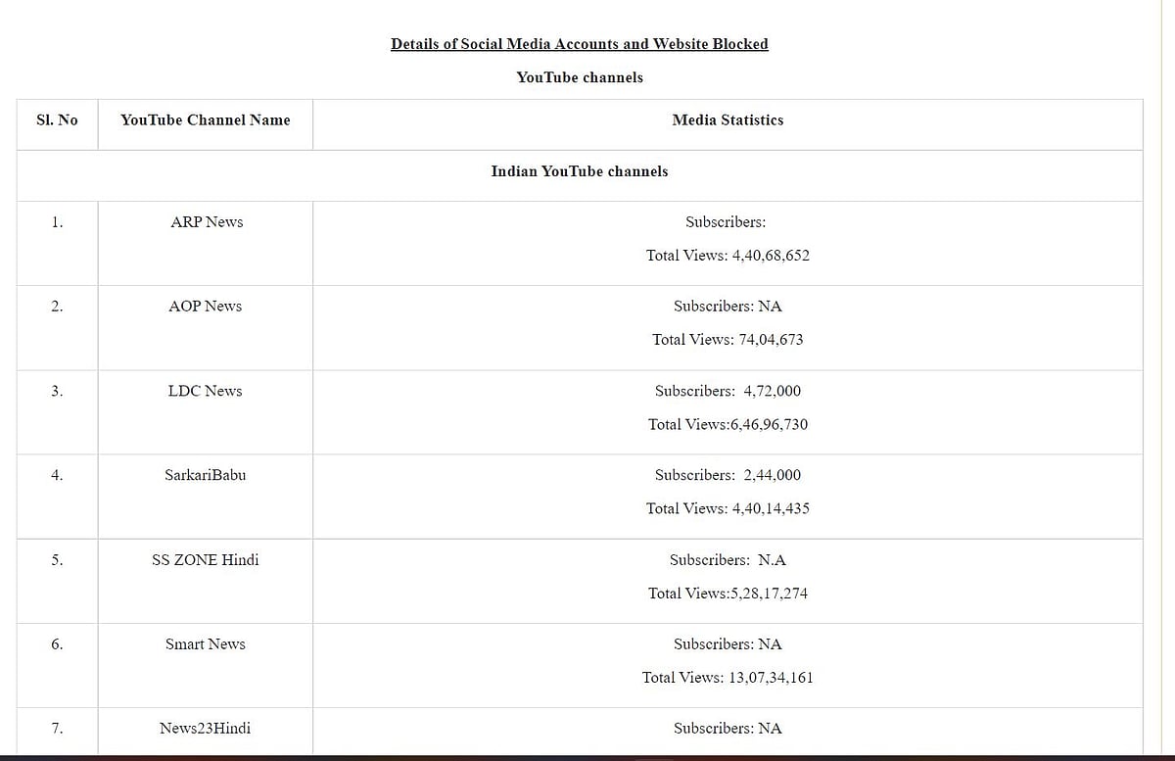Select the 'ARP News' channel name cell
This screenshot has width=1175, height=761.
[206, 222]
